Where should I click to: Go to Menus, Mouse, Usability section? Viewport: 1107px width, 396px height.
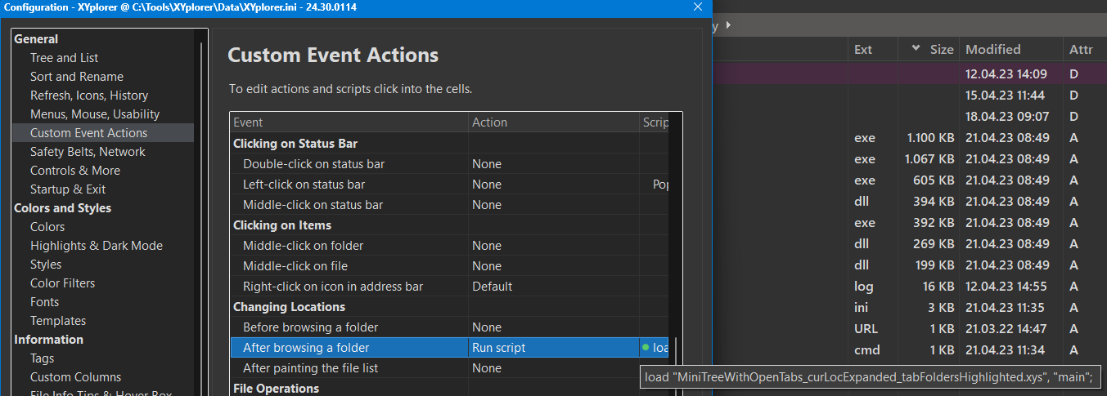[95, 114]
